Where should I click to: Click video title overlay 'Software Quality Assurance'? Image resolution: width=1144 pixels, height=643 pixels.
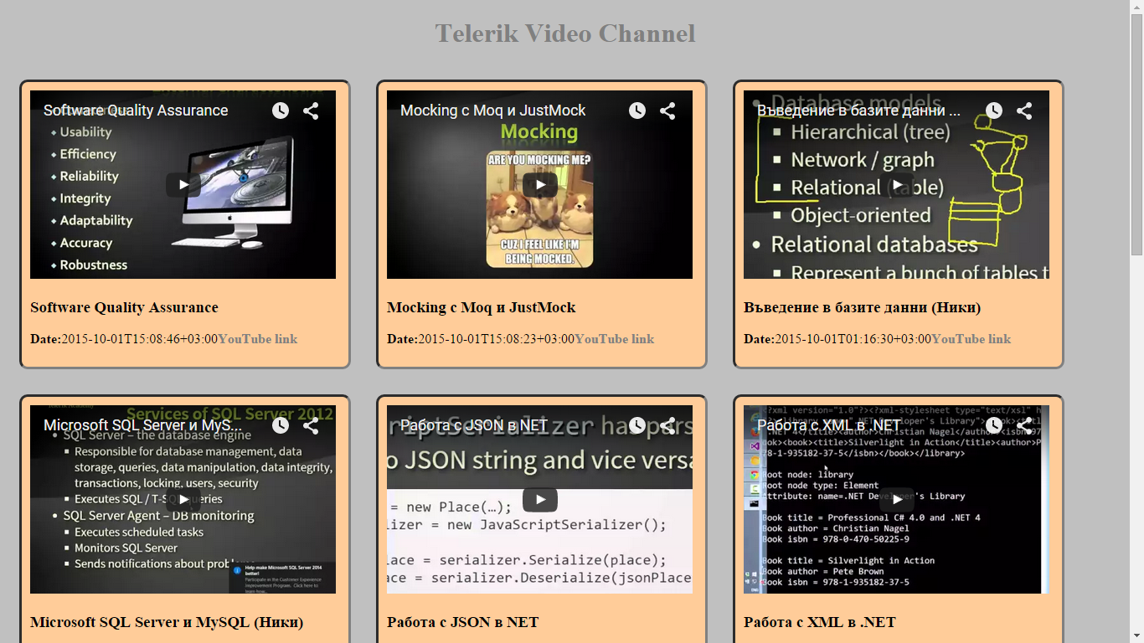tap(136, 111)
